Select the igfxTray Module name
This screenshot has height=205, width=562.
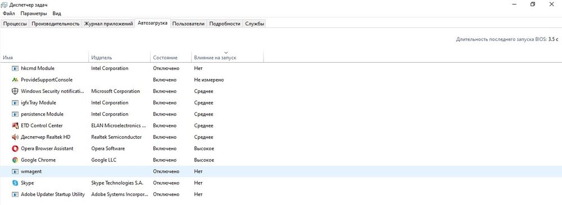38,102
